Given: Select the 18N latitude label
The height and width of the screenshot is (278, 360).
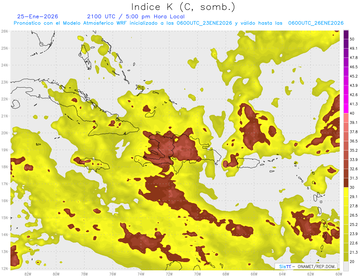Looking at the screenshot, I should point(4,167).
